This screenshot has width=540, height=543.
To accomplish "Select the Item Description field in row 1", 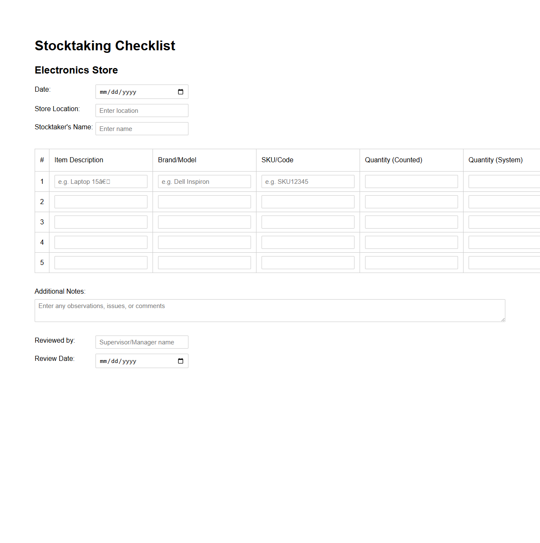I will click(x=101, y=181).
